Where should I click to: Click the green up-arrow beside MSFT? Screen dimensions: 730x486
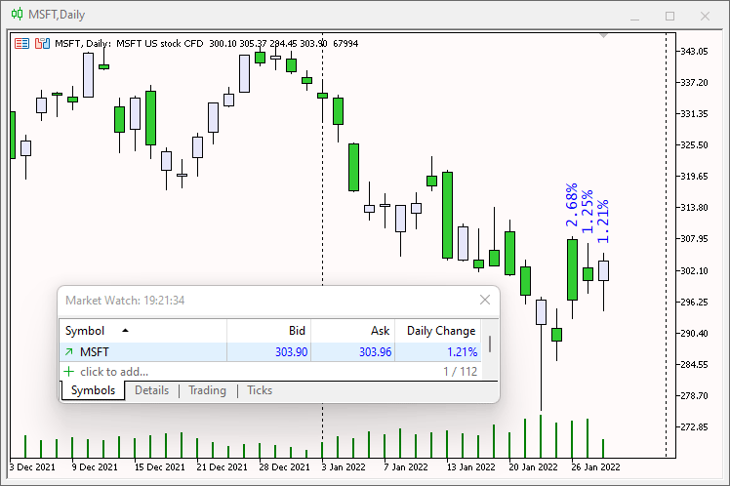tap(68, 352)
